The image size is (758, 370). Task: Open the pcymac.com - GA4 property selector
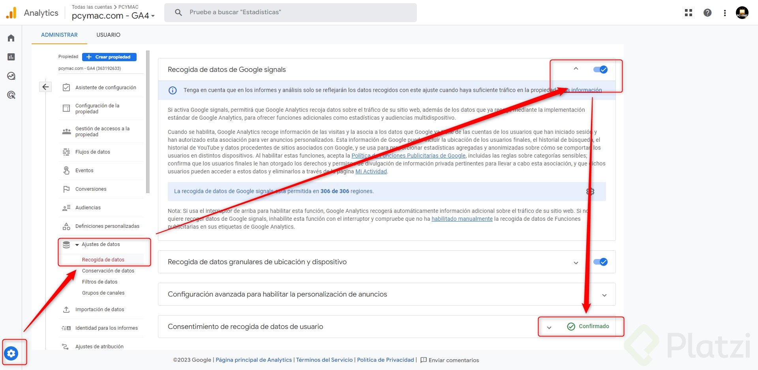click(x=113, y=16)
